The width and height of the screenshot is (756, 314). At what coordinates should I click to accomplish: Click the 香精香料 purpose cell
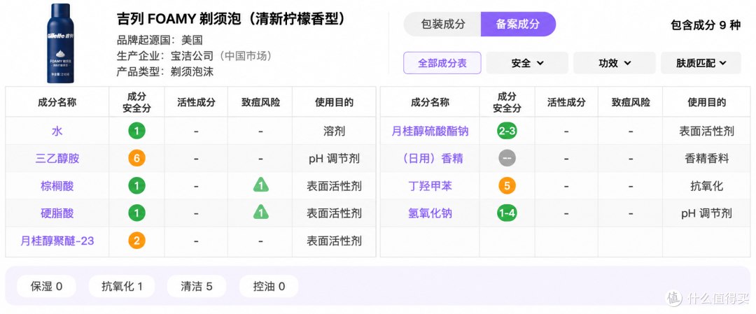[706, 158]
